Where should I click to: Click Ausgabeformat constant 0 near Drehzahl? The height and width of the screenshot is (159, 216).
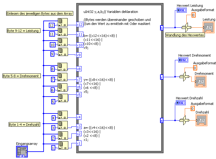[x=193, y=109]
